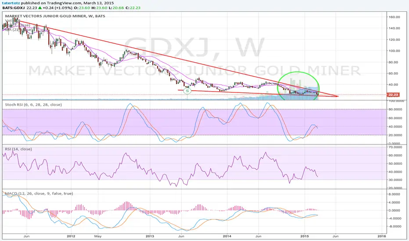This screenshot has height=241, width=409.
Task: Click the O:23.60 open value
Action: click(x=82, y=8)
